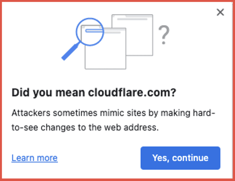Click the highlighted blue address bar in the lens

point(94,31)
